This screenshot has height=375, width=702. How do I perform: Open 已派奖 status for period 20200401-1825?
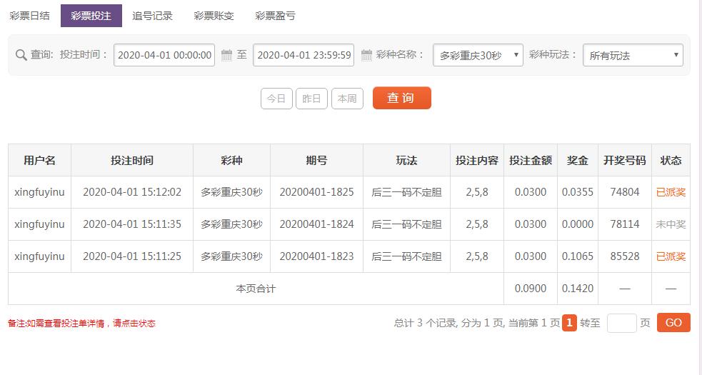tap(671, 192)
